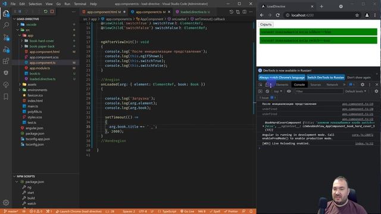Click Don't show again
Viewport: 381px width, 214px height.
click(359, 77)
